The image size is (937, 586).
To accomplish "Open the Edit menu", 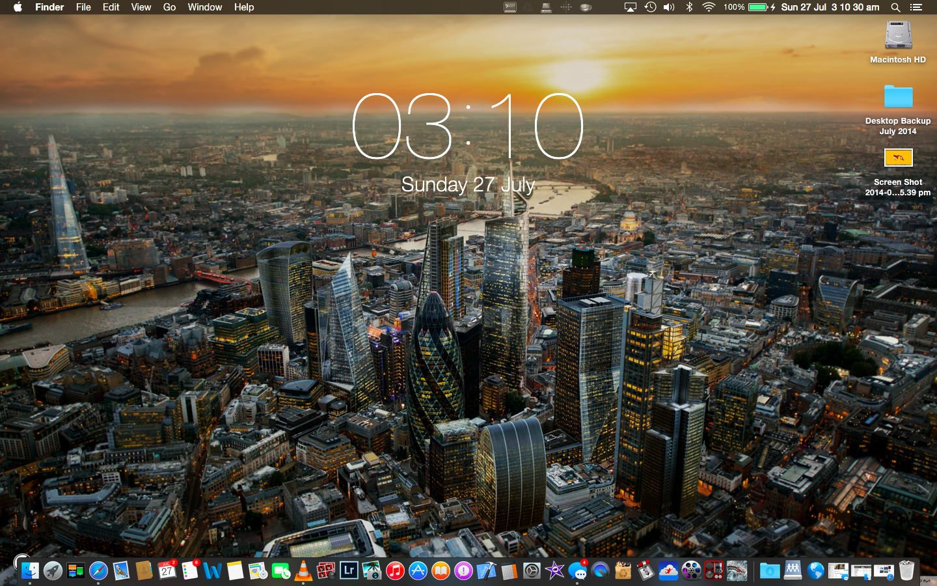I will (111, 7).
